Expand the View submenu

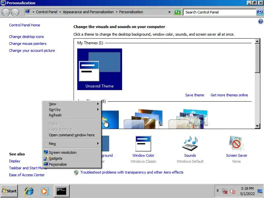[x=72, y=104]
